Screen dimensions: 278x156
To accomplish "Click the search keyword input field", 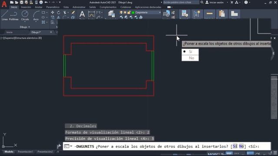I will [181, 2].
